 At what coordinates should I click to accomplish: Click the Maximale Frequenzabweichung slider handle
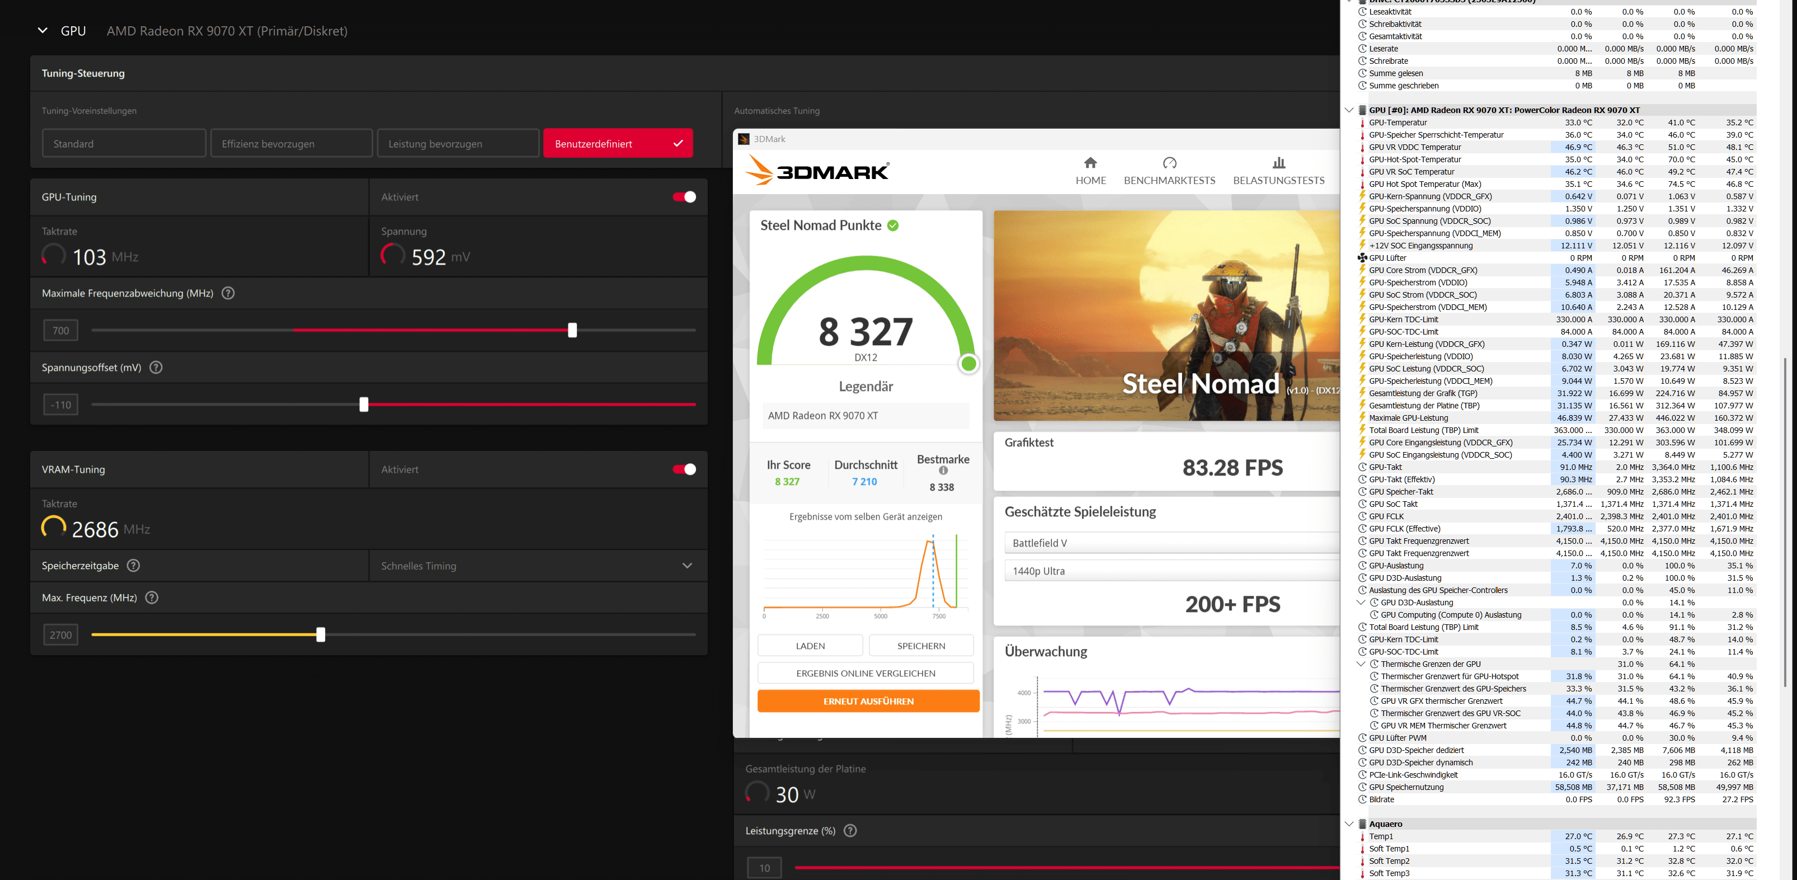coord(573,330)
